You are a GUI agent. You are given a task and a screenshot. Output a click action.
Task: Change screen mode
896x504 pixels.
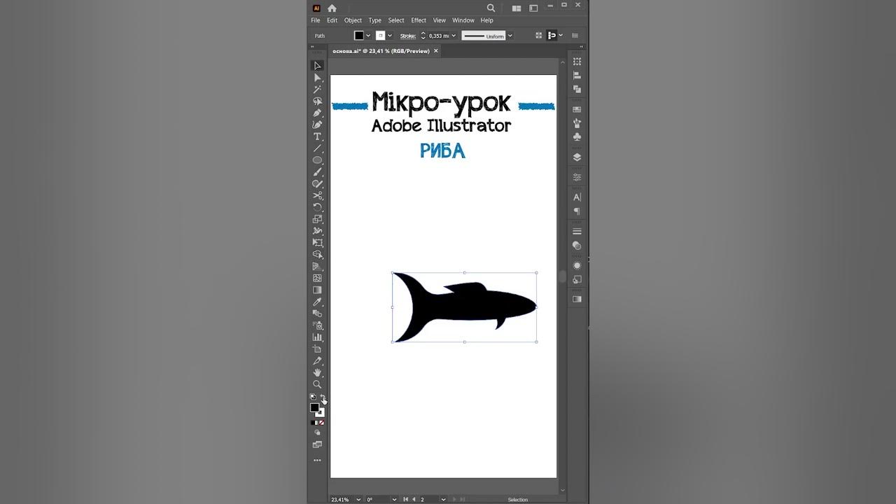pyautogui.click(x=317, y=445)
